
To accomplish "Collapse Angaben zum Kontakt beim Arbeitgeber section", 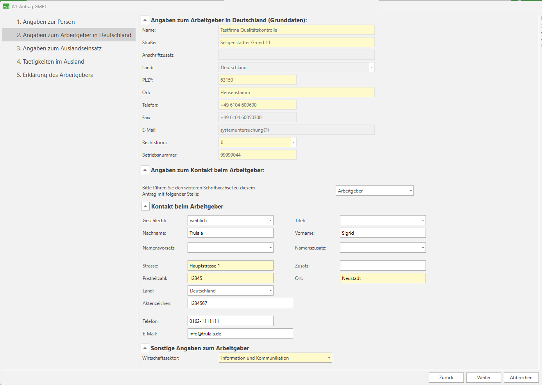I will [x=145, y=170].
